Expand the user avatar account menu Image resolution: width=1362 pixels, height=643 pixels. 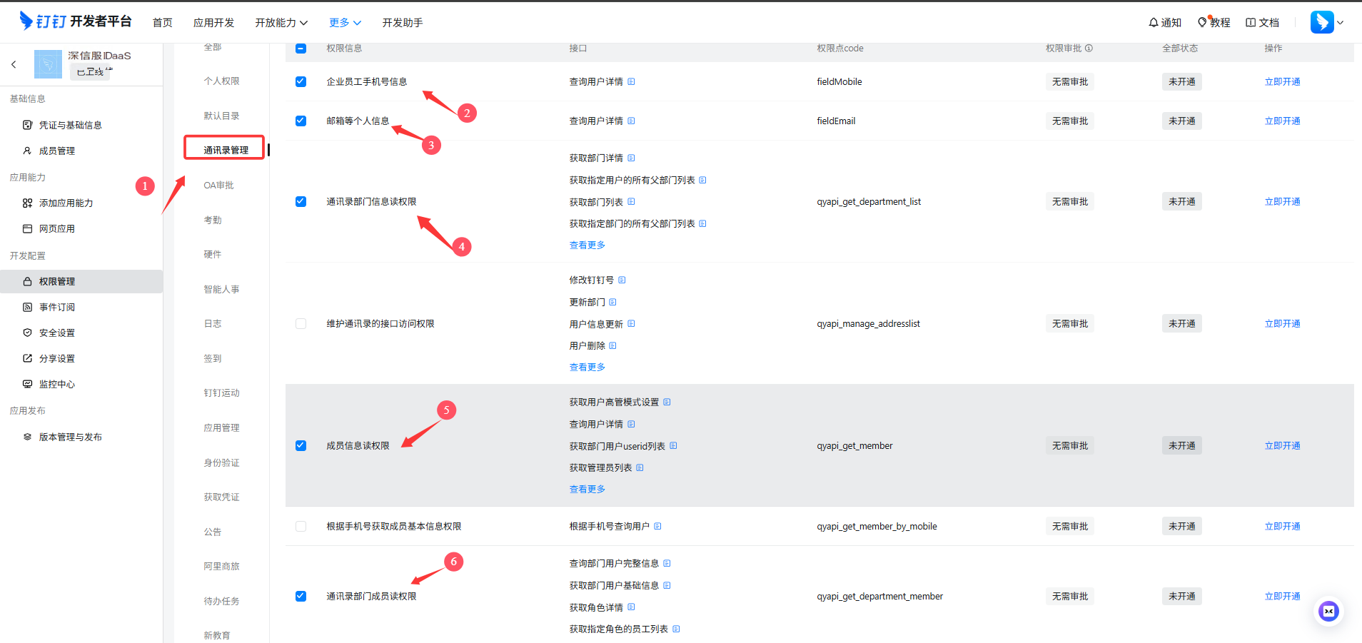click(1327, 23)
